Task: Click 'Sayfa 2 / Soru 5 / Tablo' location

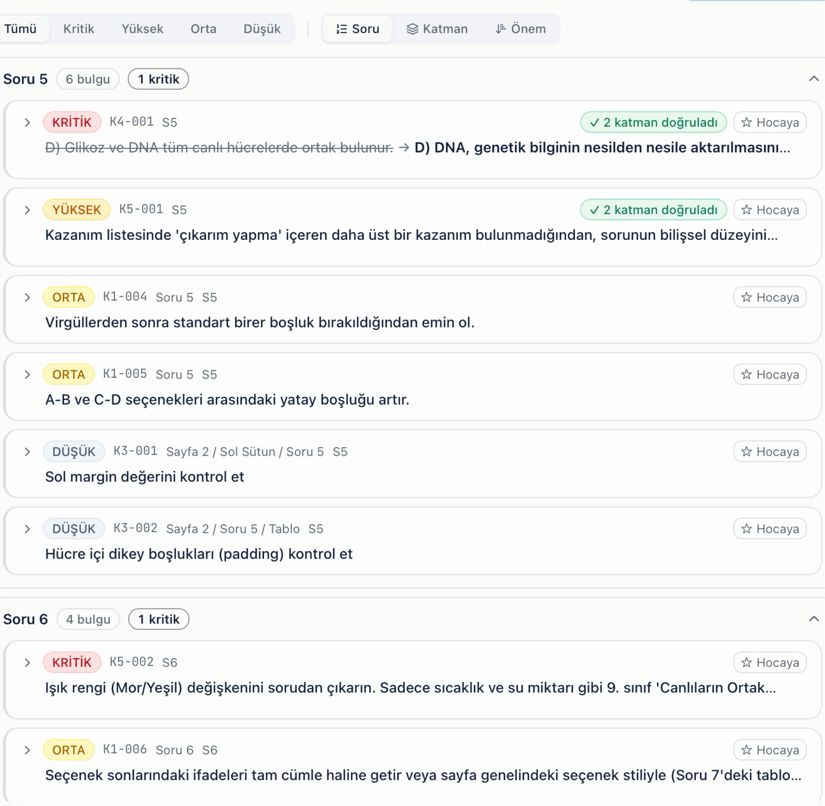Action: 233,529
